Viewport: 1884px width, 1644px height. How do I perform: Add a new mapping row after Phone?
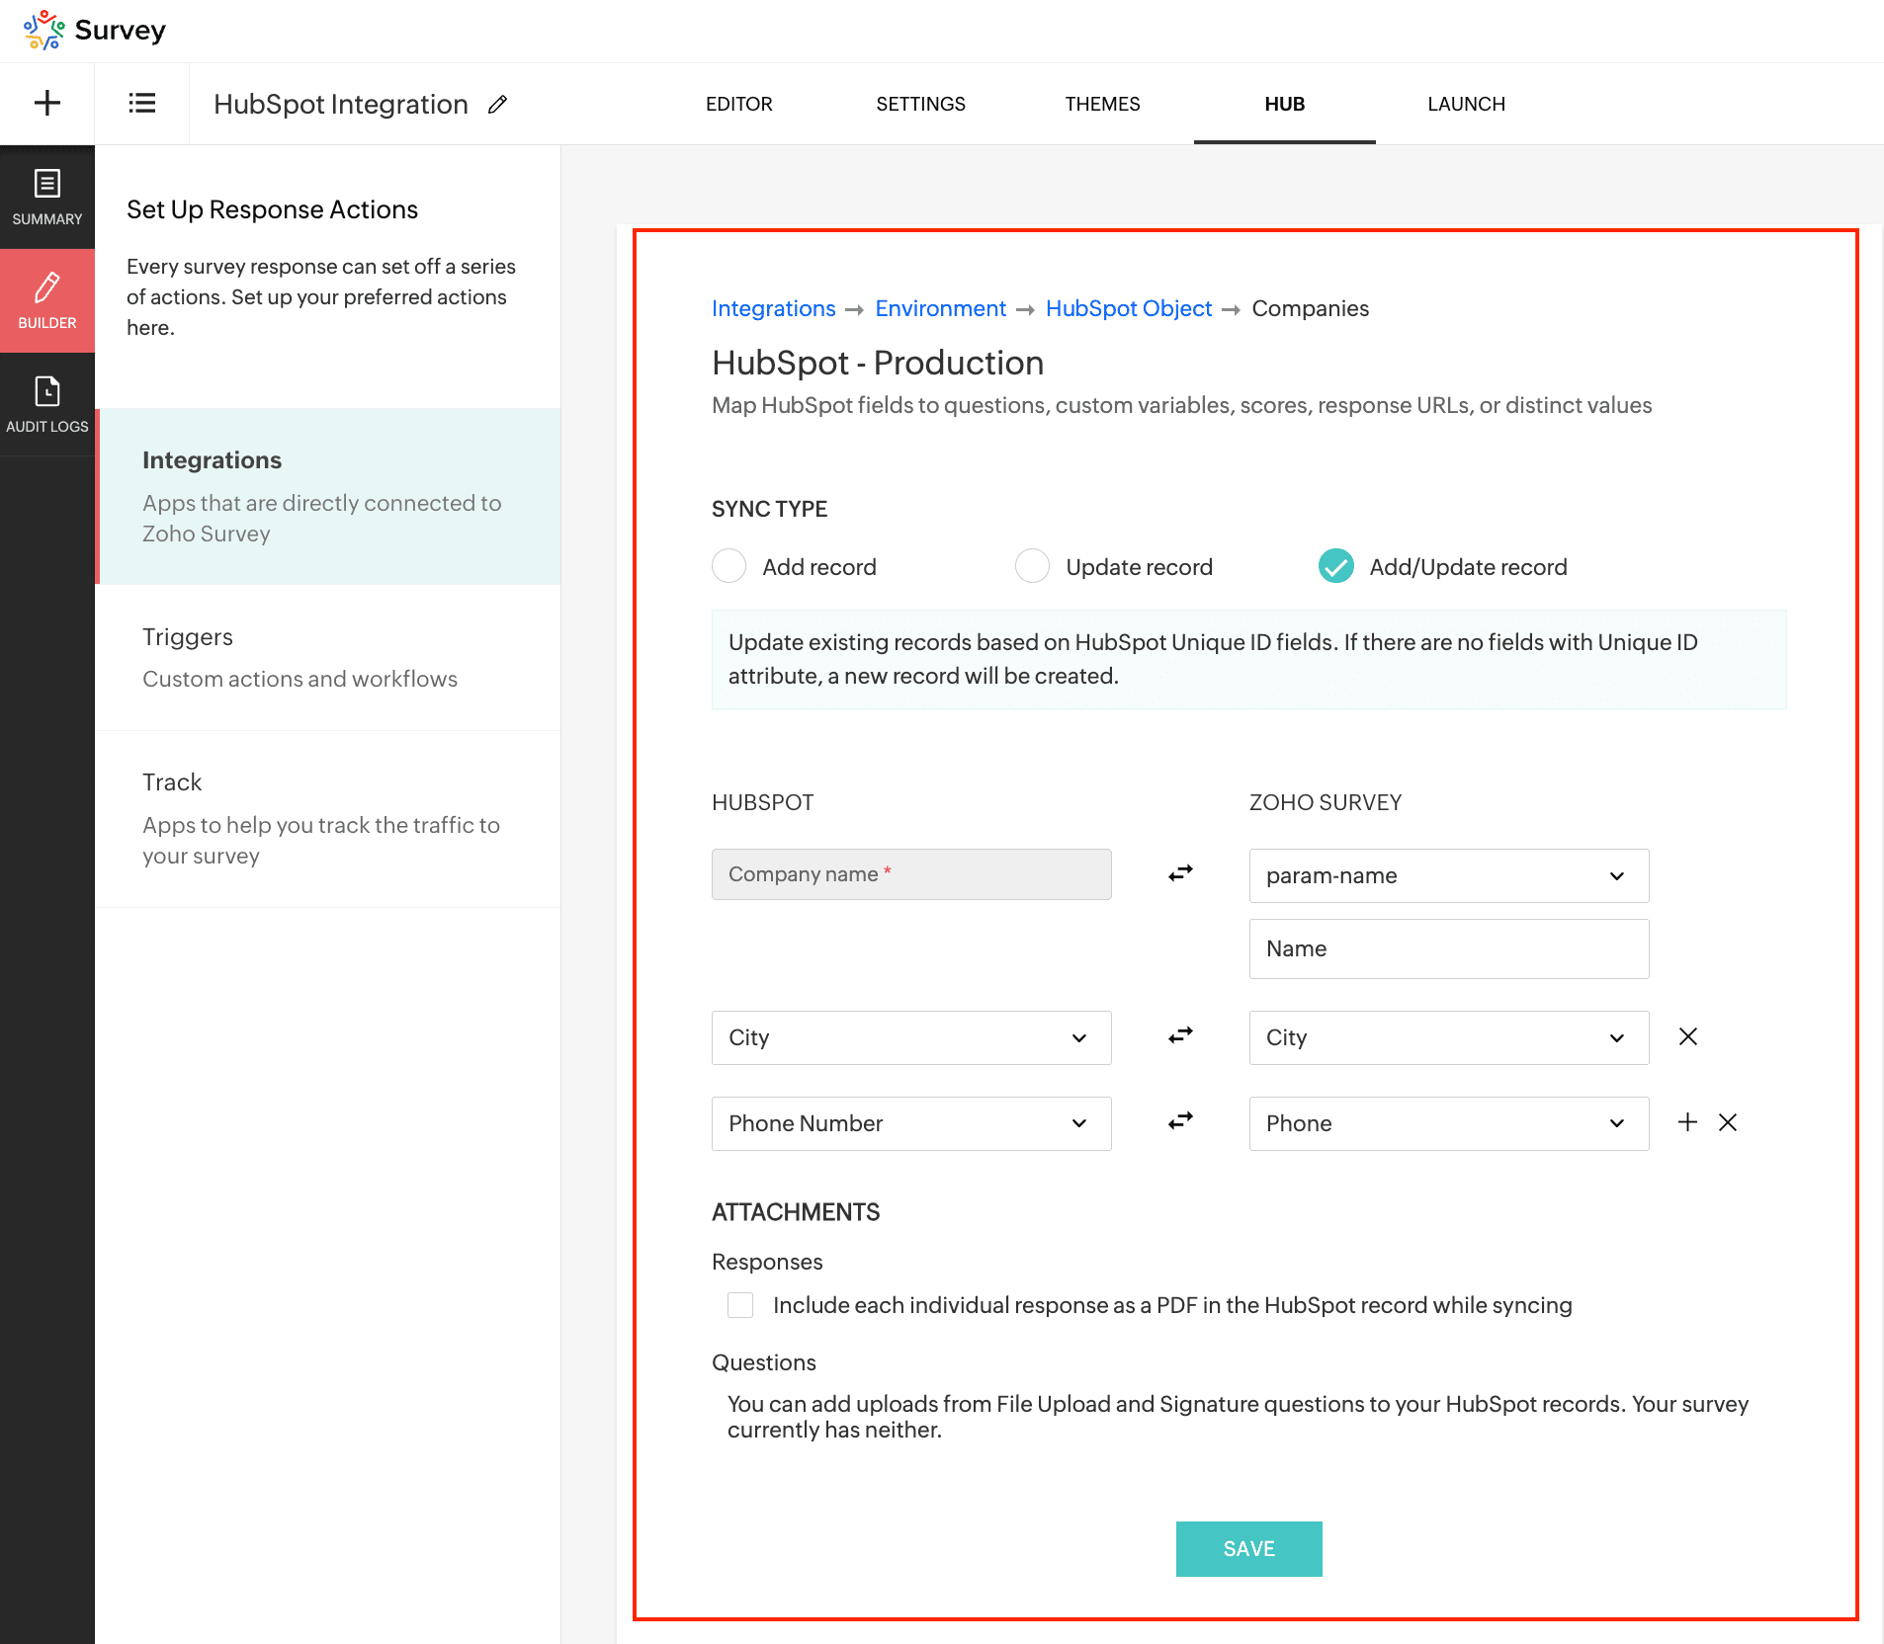click(1688, 1122)
